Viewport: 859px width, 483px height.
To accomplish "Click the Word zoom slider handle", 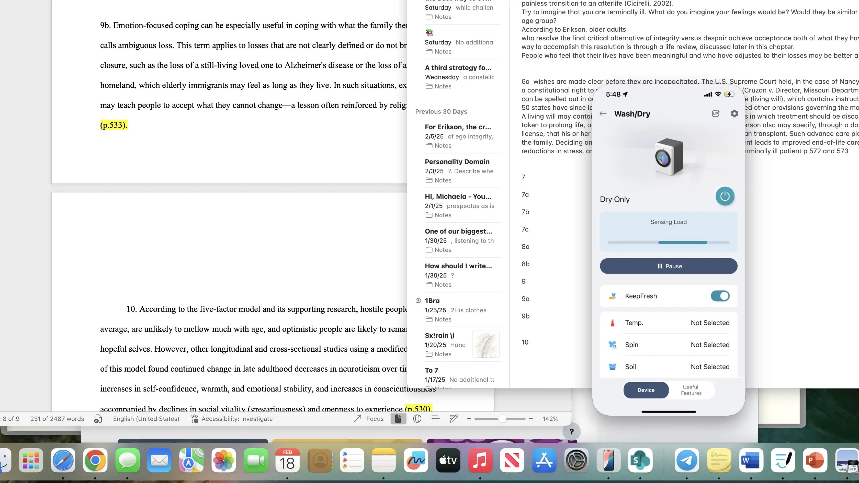I will click(x=502, y=419).
